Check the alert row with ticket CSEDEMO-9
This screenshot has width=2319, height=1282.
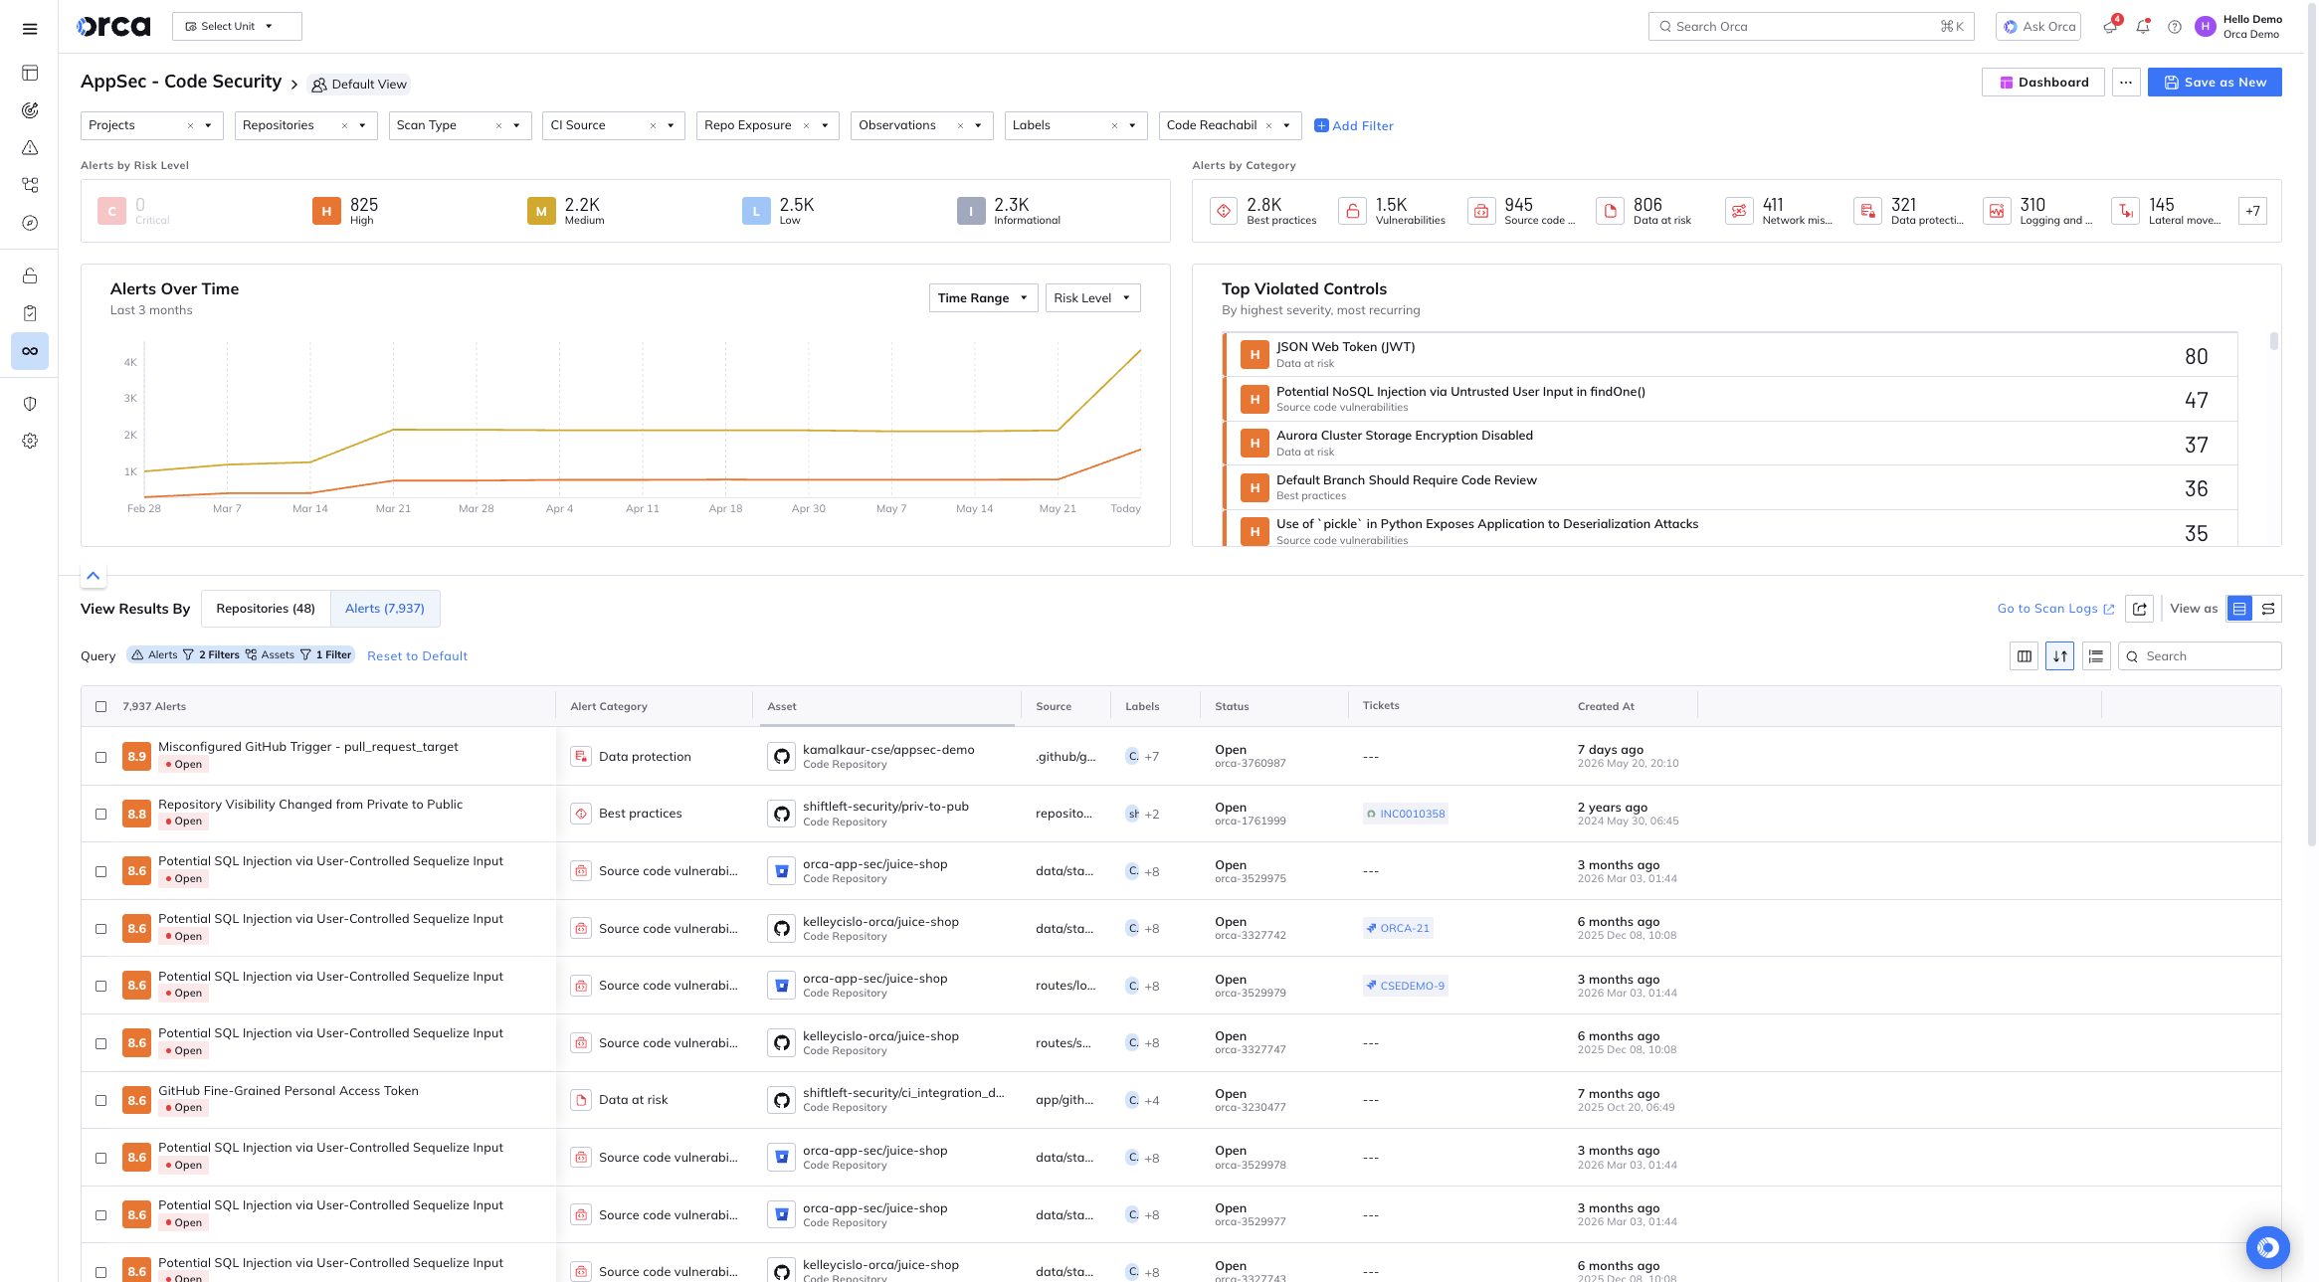(x=100, y=986)
